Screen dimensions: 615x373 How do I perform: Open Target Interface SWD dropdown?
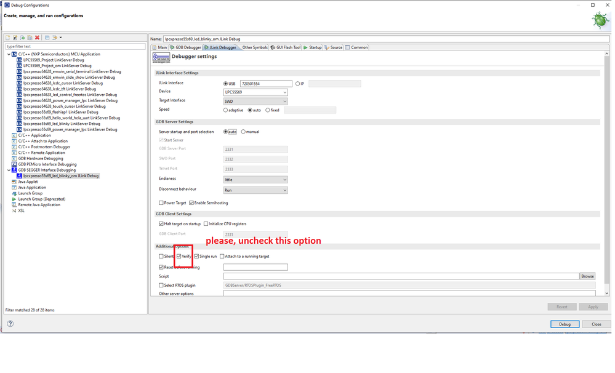[255, 101]
